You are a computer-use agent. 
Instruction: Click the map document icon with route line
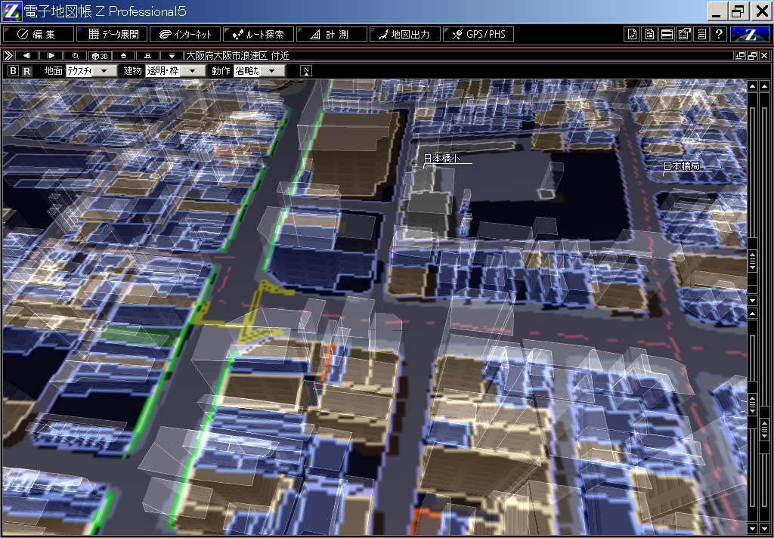pos(632,34)
